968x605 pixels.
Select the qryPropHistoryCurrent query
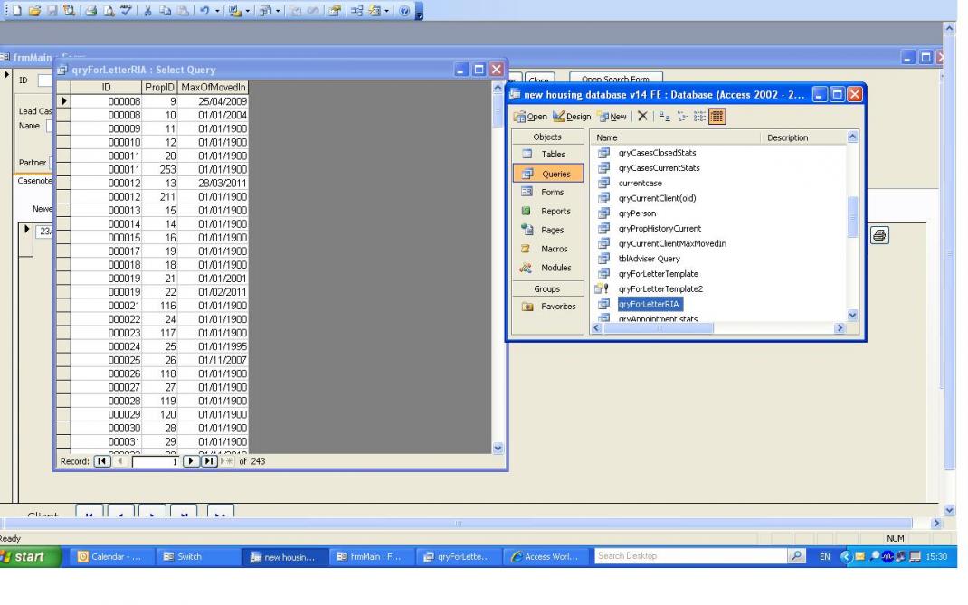660,229
